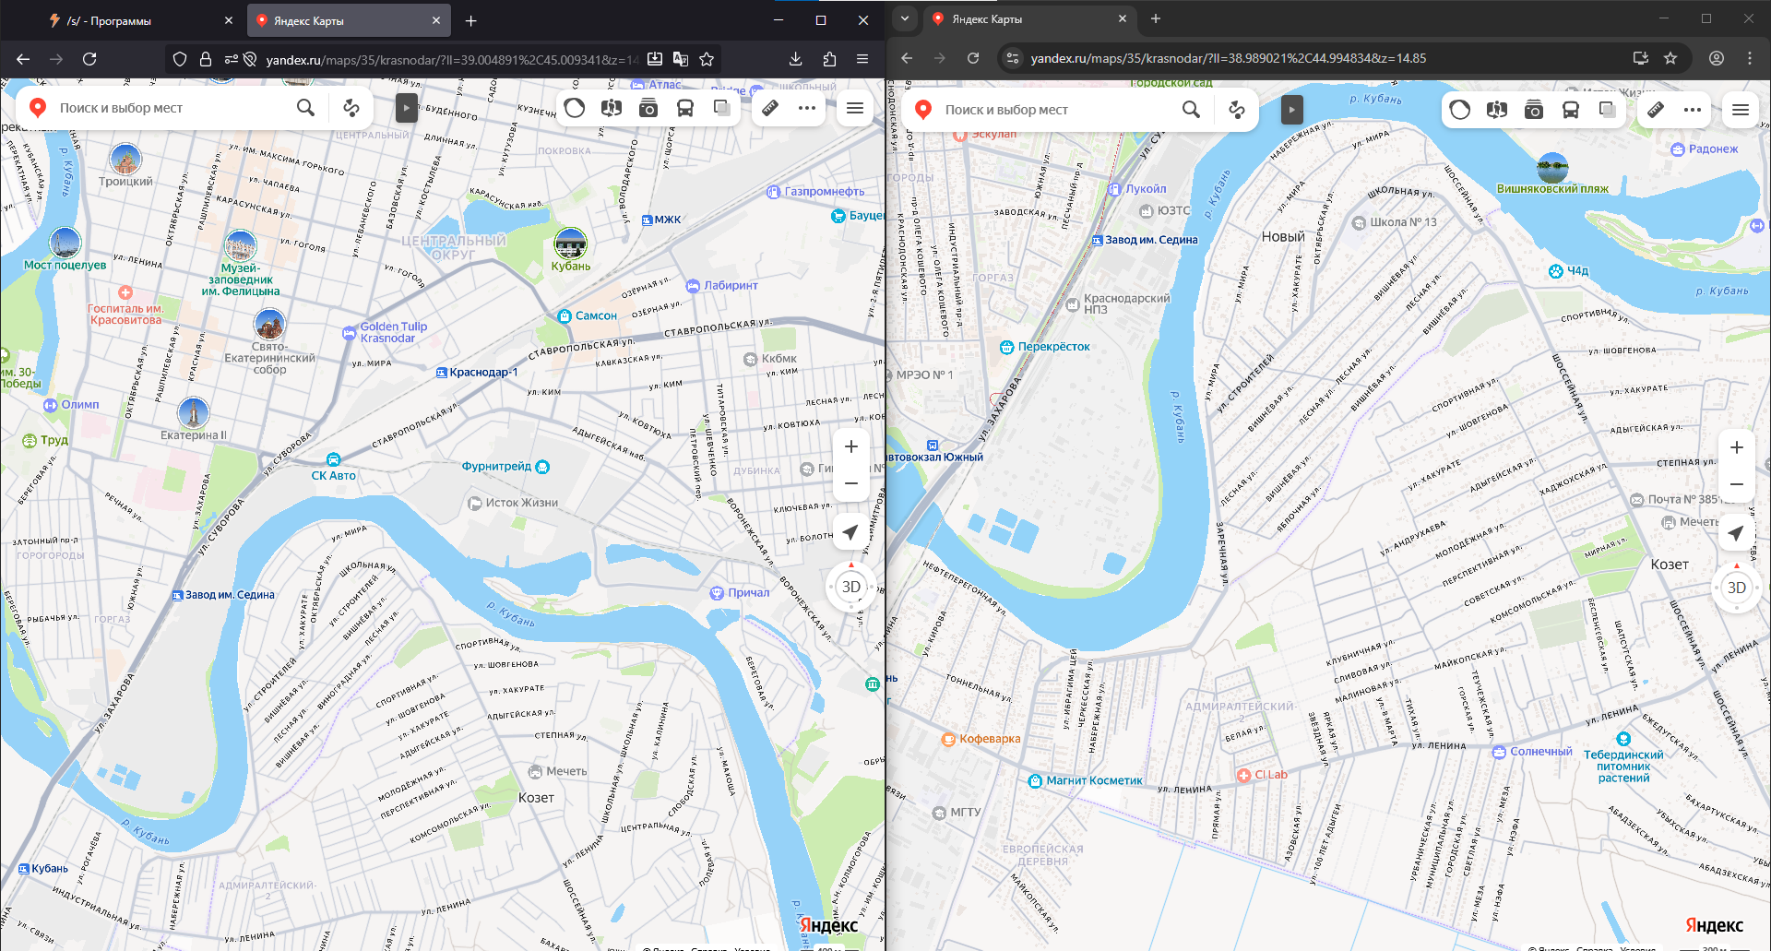Viewport: 1771px width, 951px height.
Task: Open Chrome's tab search dropdown
Action: coord(905,18)
